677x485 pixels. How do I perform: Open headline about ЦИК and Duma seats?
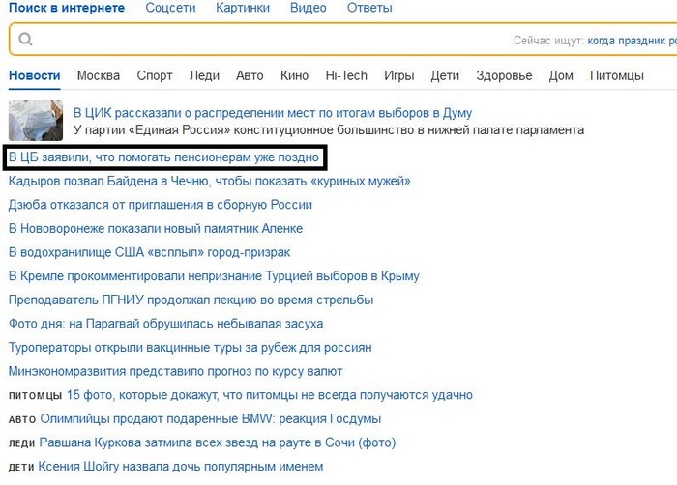[273, 113]
